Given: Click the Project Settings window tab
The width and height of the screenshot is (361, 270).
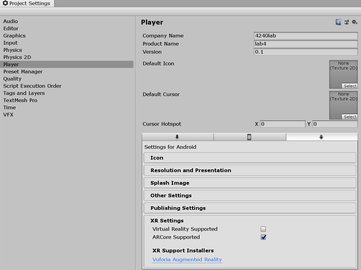Looking at the screenshot, I should pos(27,3).
